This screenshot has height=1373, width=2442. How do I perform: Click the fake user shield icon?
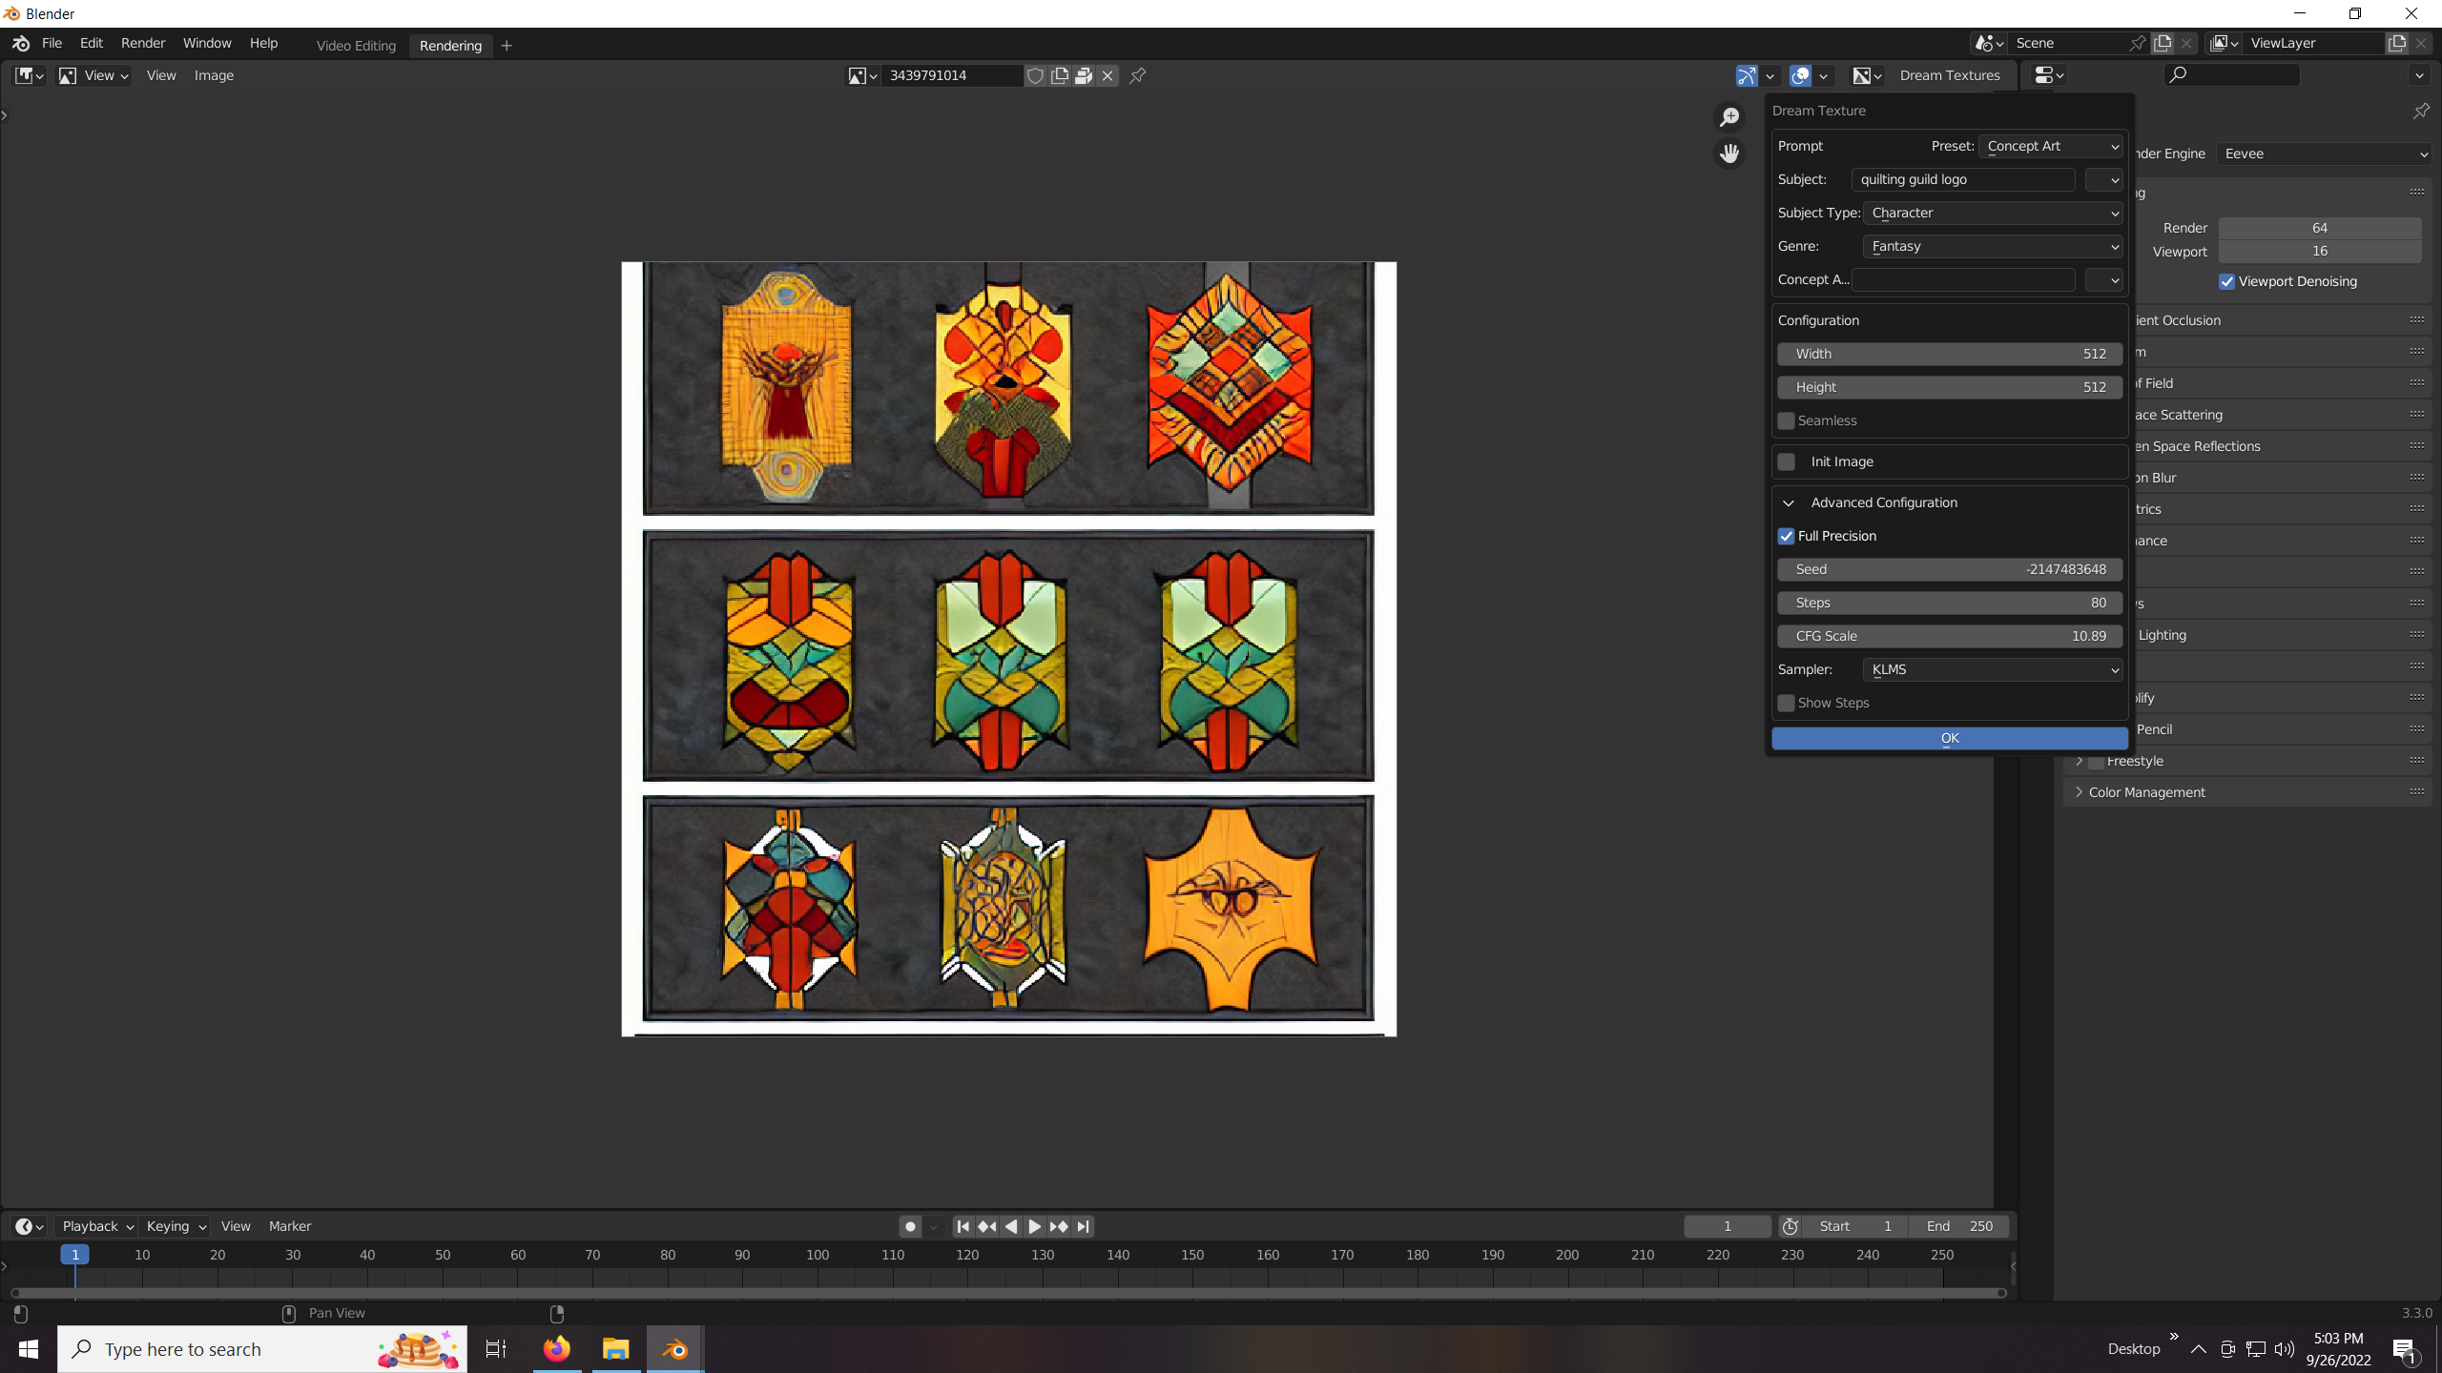(x=1035, y=75)
